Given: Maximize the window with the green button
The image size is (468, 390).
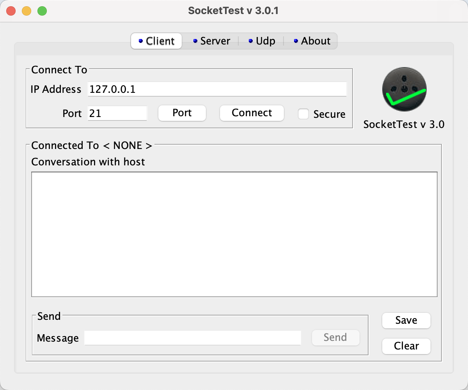Looking at the screenshot, I should 42,11.
